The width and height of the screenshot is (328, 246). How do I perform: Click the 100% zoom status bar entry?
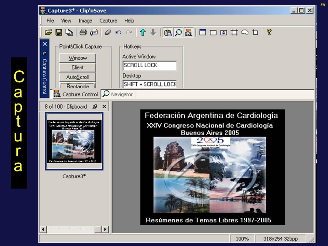(x=242, y=239)
